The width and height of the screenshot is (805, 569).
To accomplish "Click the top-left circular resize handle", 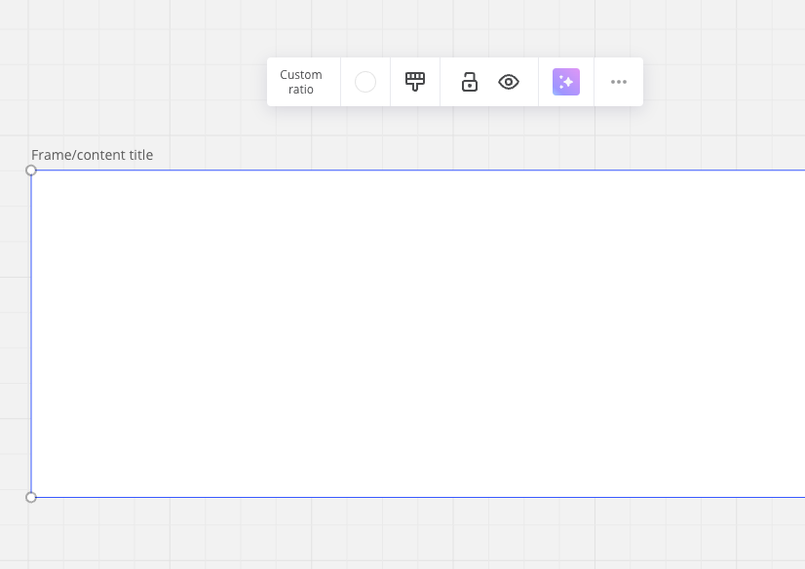I will tap(31, 170).
